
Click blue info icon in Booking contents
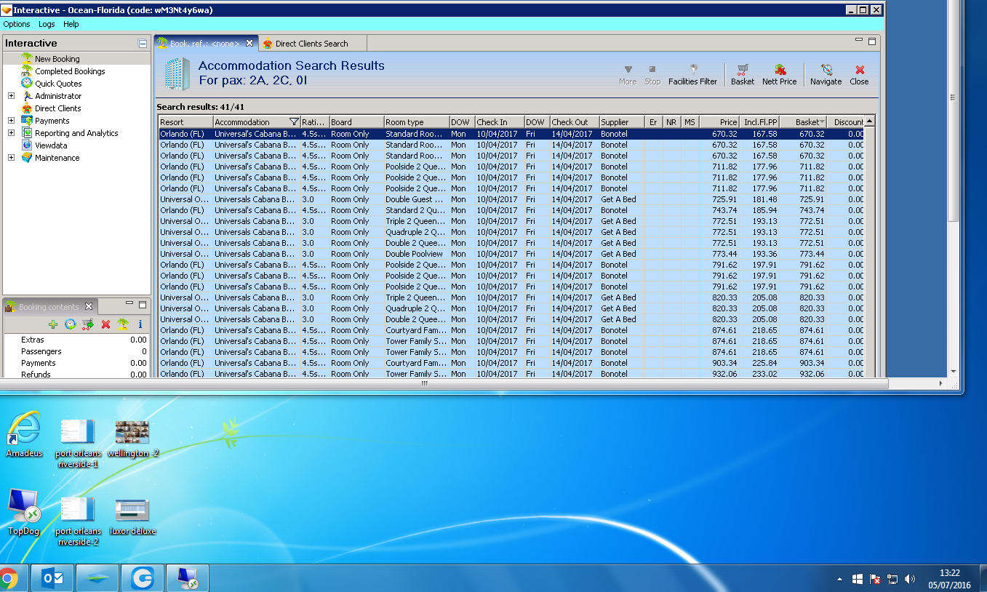tap(140, 324)
